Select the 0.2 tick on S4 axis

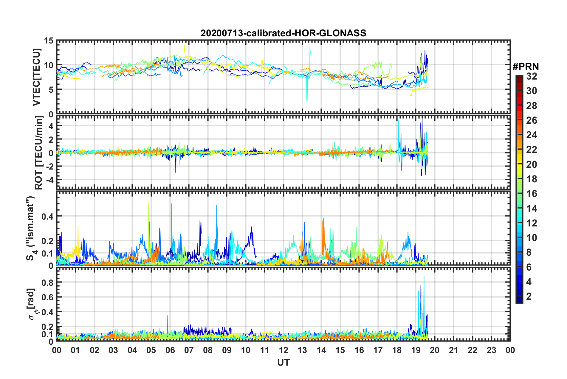47,241
